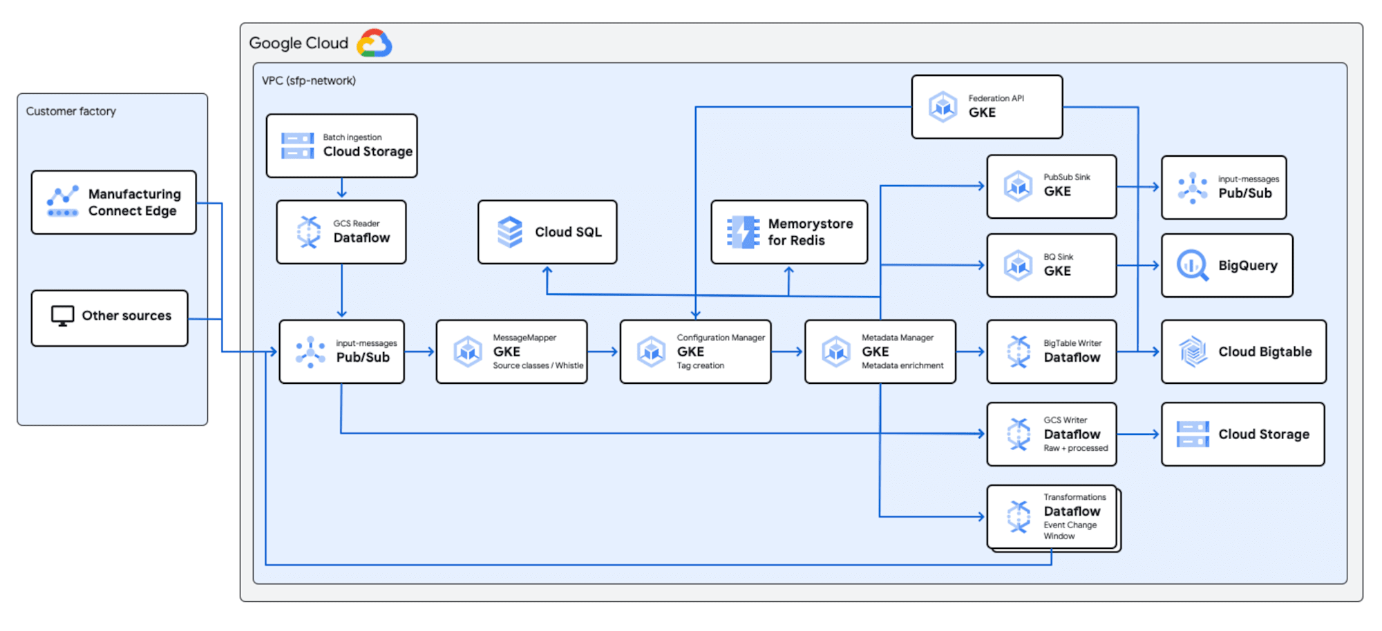1382x631 pixels.
Task: Click the Transformations Dataflow icon
Action: (x=1019, y=517)
